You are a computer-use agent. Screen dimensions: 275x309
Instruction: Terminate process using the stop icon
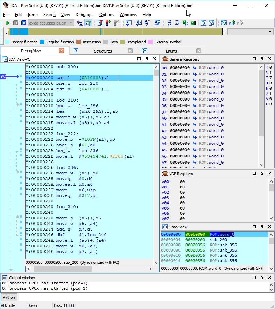coord(24,23)
